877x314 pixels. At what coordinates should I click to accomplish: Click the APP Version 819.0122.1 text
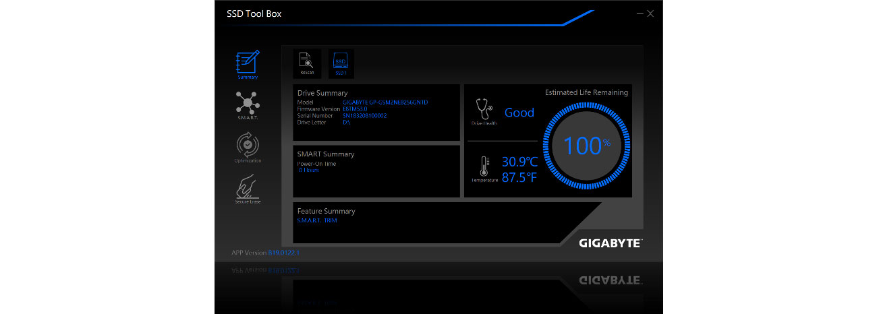pos(265,253)
